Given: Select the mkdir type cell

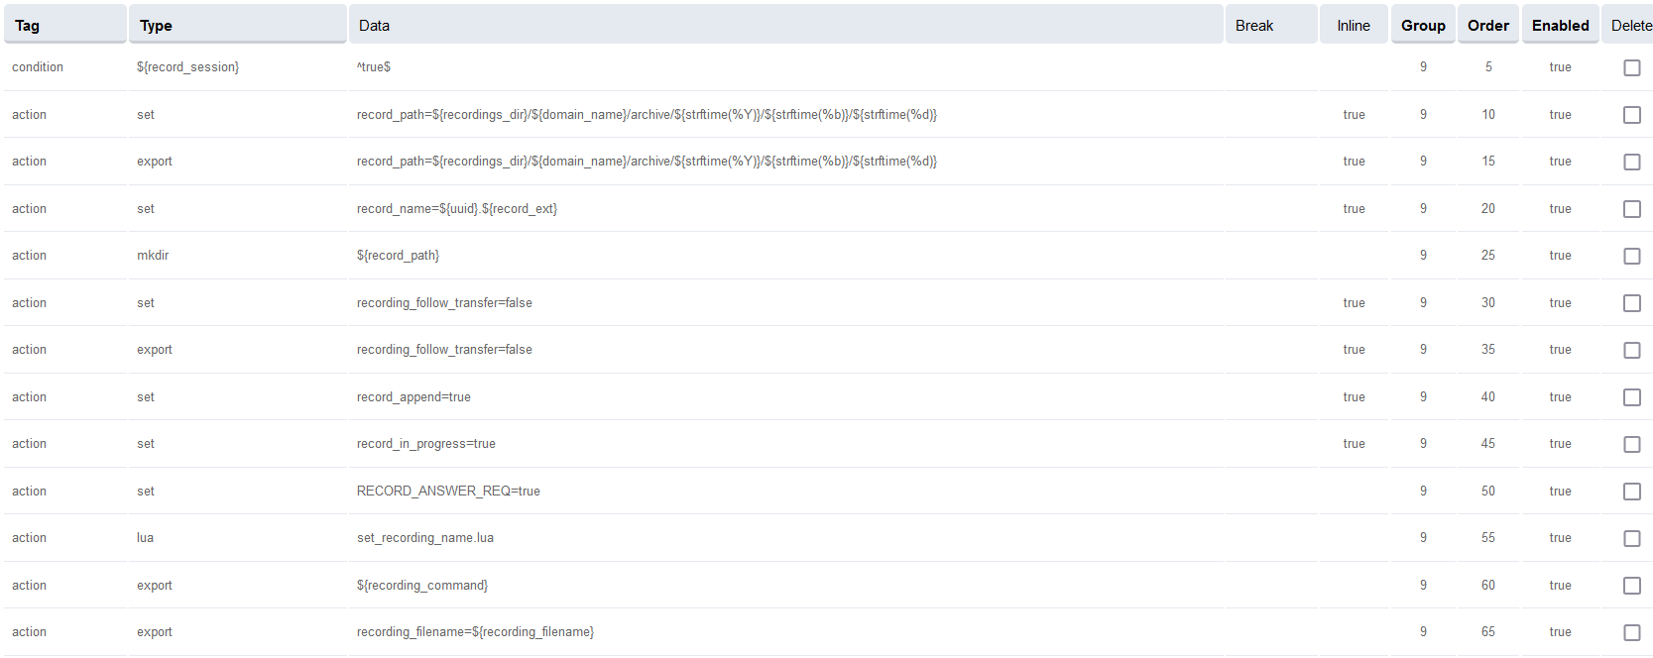Looking at the screenshot, I should pyautogui.click(x=153, y=256).
